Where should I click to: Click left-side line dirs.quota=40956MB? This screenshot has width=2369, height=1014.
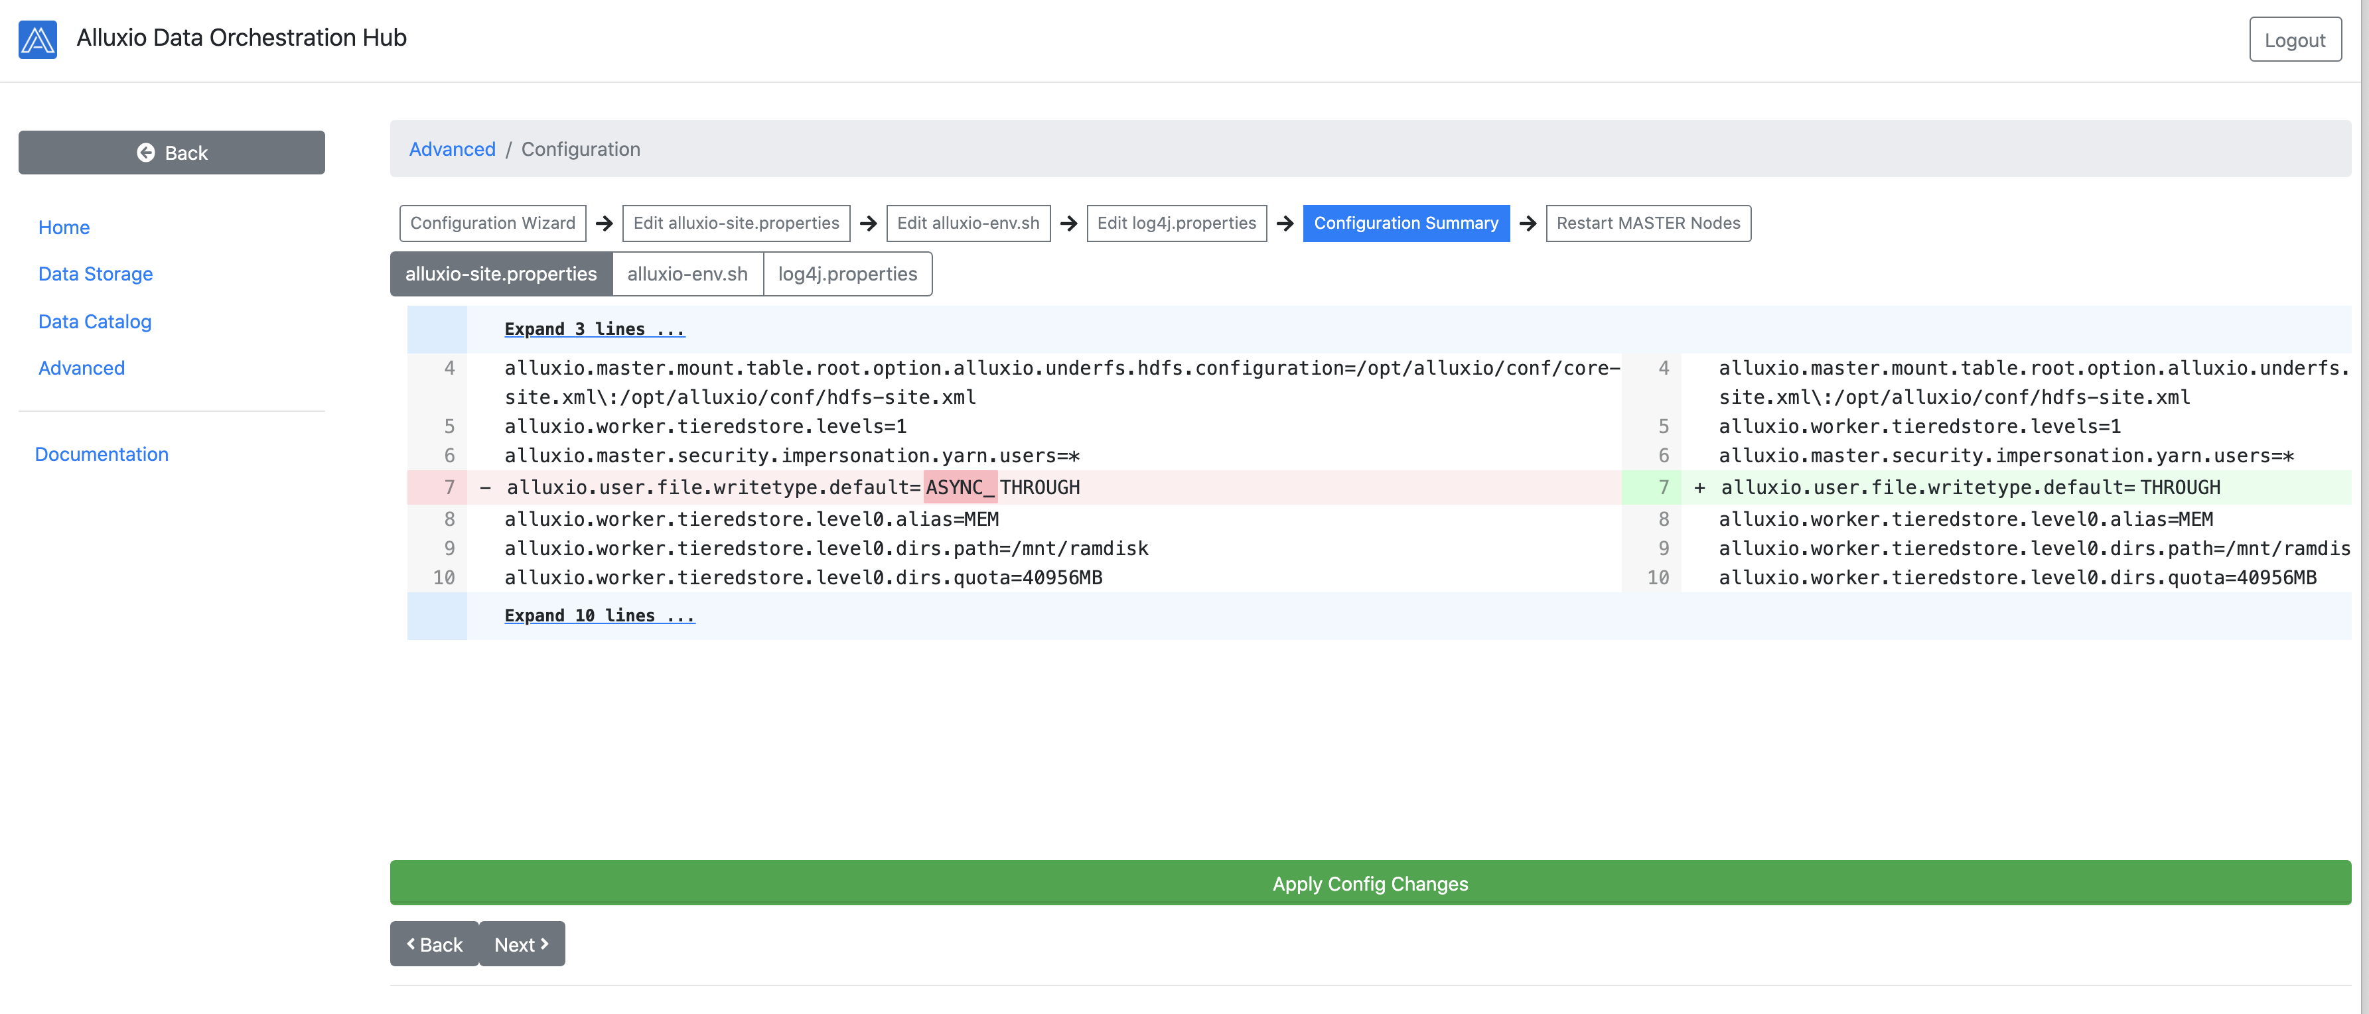(803, 578)
